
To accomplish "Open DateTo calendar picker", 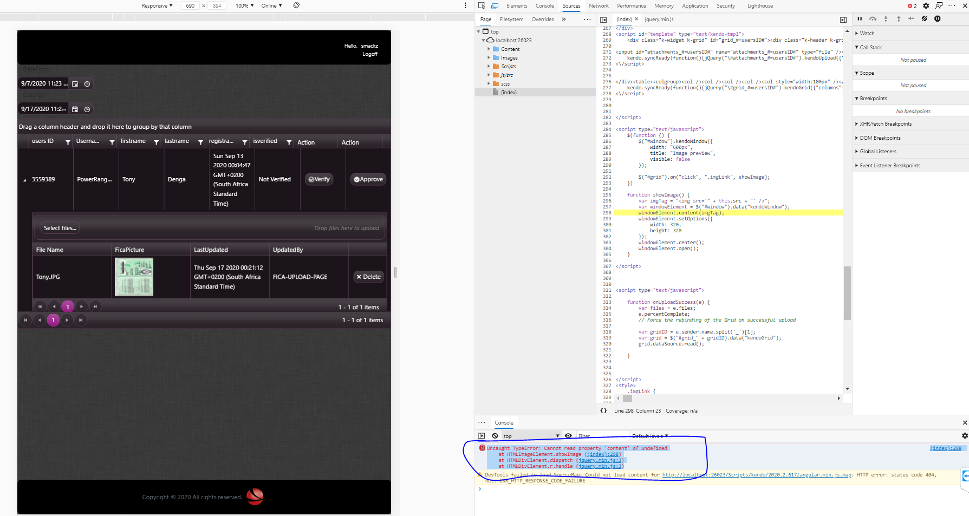I will (75, 109).
